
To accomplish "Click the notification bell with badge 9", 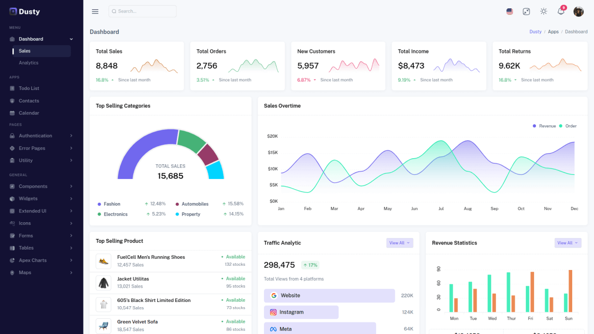I will pyautogui.click(x=561, y=11).
